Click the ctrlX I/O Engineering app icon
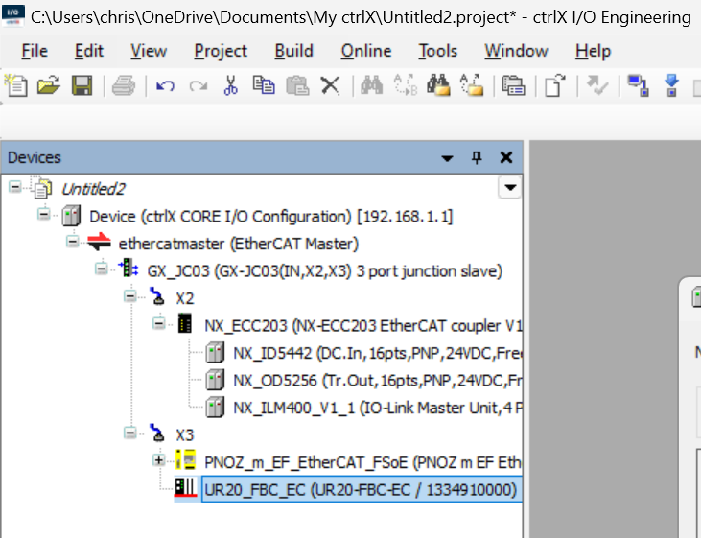The width and height of the screenshot is (701, 538). click(x=13, y=16)
